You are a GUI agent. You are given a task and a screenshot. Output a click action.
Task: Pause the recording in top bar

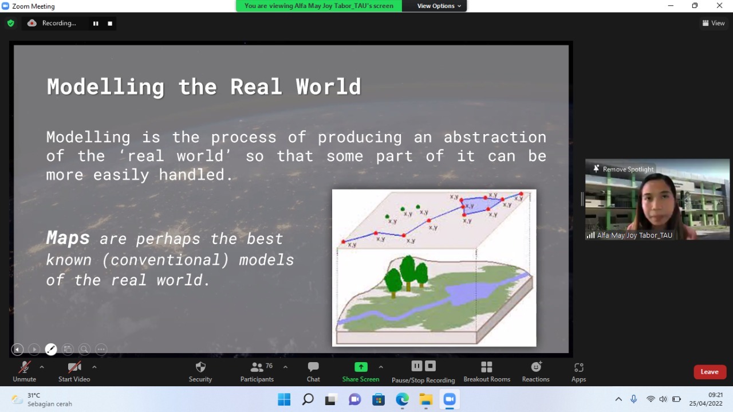click(x=96, y=23)
